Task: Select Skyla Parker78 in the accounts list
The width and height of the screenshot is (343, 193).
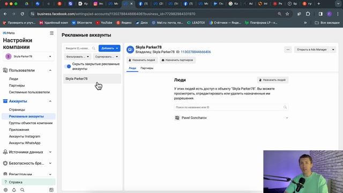Action: [92, 79]
